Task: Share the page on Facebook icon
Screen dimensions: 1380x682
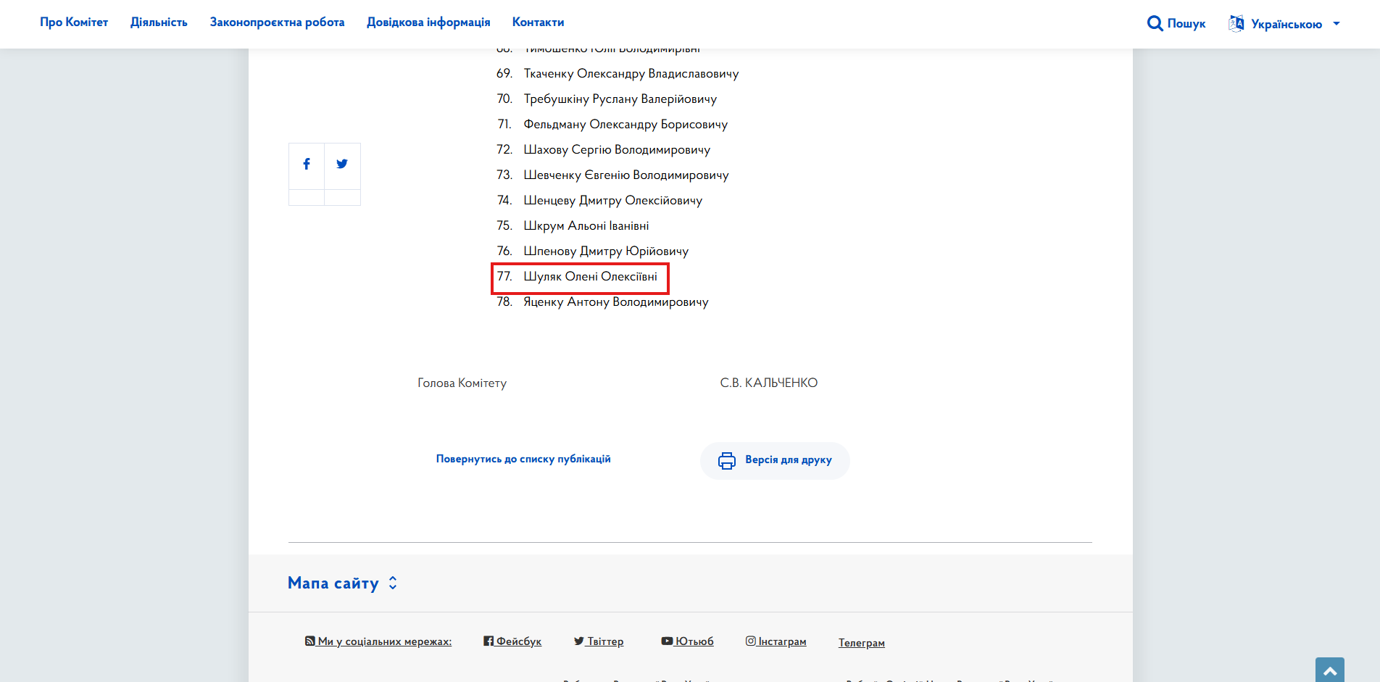Action: (x=307, y=164)
